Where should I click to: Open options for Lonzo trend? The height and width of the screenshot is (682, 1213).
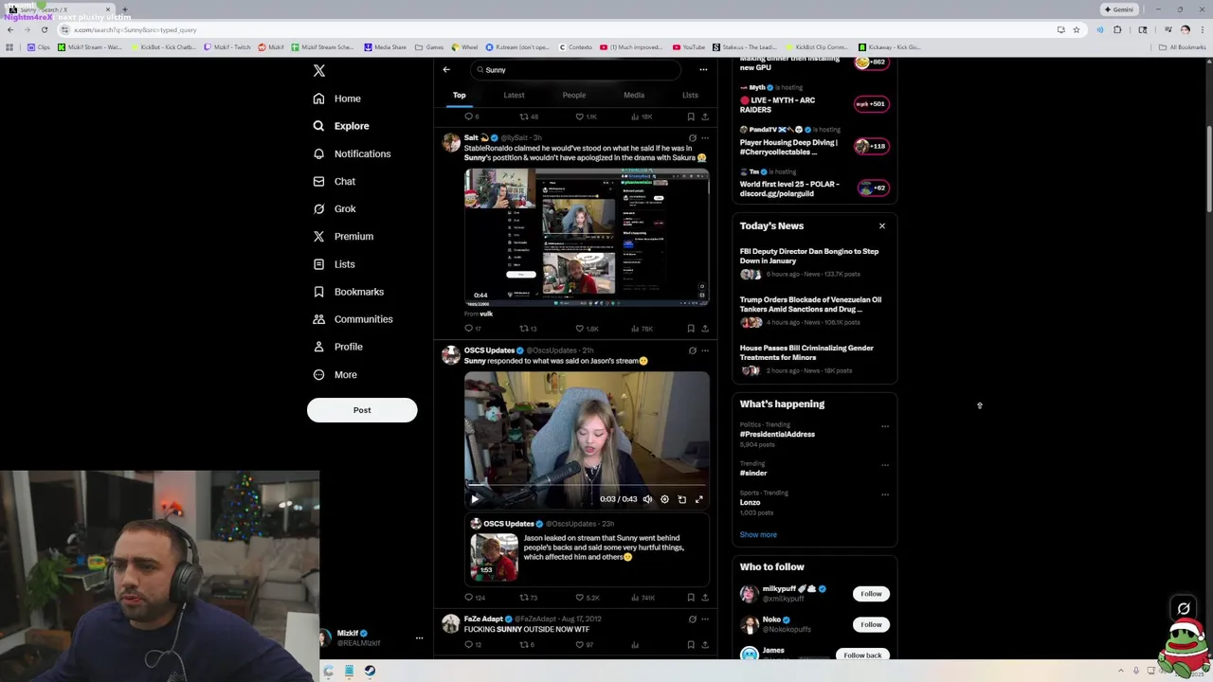[885, 494]
